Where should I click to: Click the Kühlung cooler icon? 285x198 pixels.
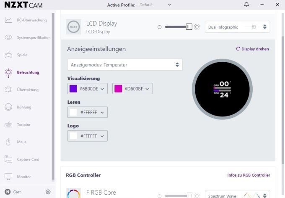pyautogui.click(x=8, y=107)
